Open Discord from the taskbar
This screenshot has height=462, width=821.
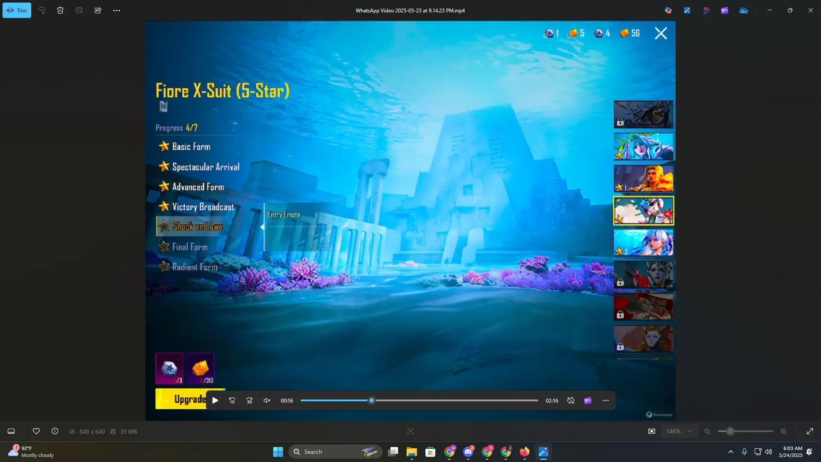point(468,452)
